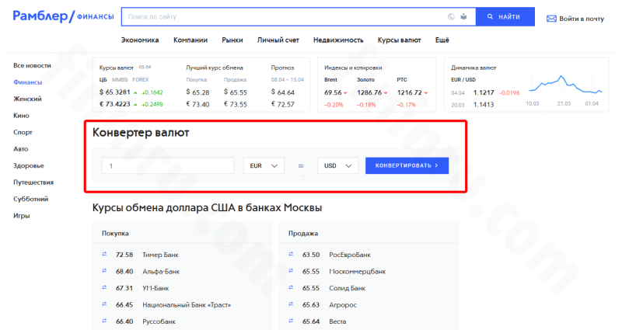Open Агророс in Продажа list
This screenshot has height=330, width=622.
[x=343, y=304]
